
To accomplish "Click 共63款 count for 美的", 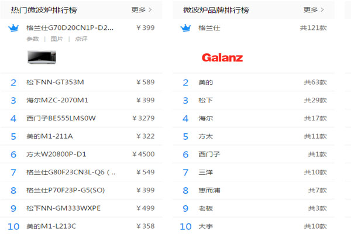I will pyautogui.click(x=315, y=82).
